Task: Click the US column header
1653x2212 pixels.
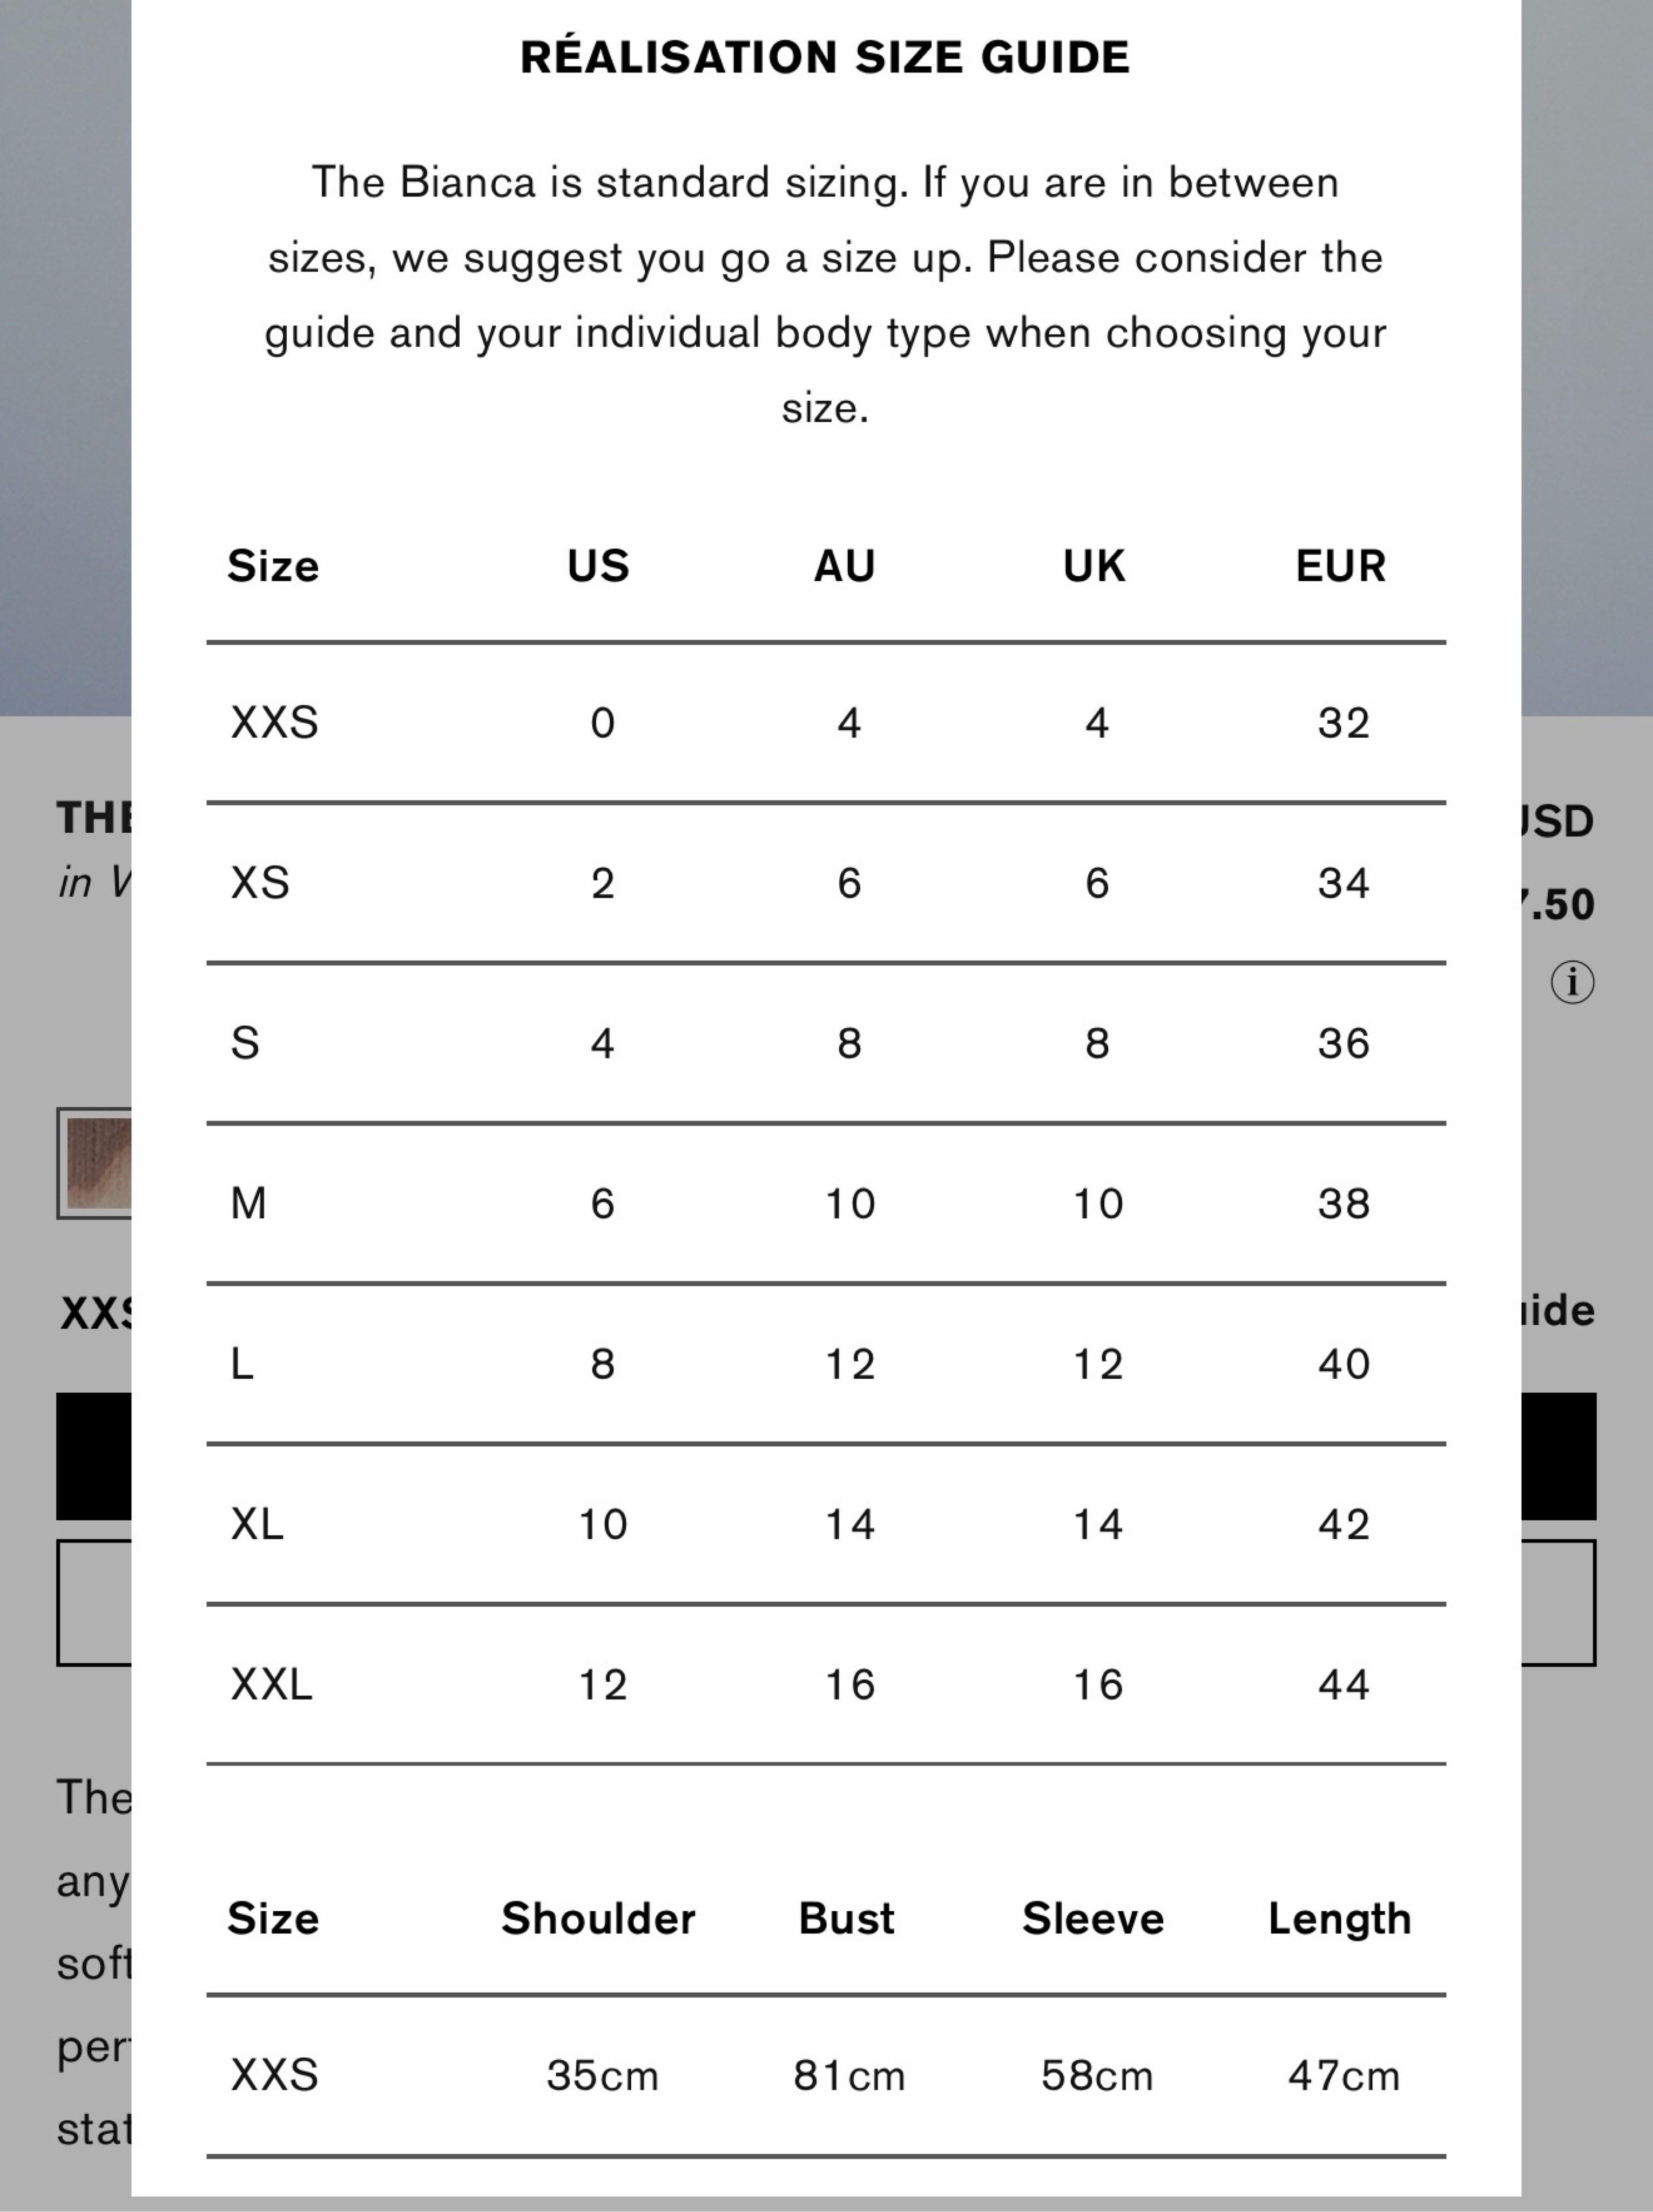Action: coord(598,566)
